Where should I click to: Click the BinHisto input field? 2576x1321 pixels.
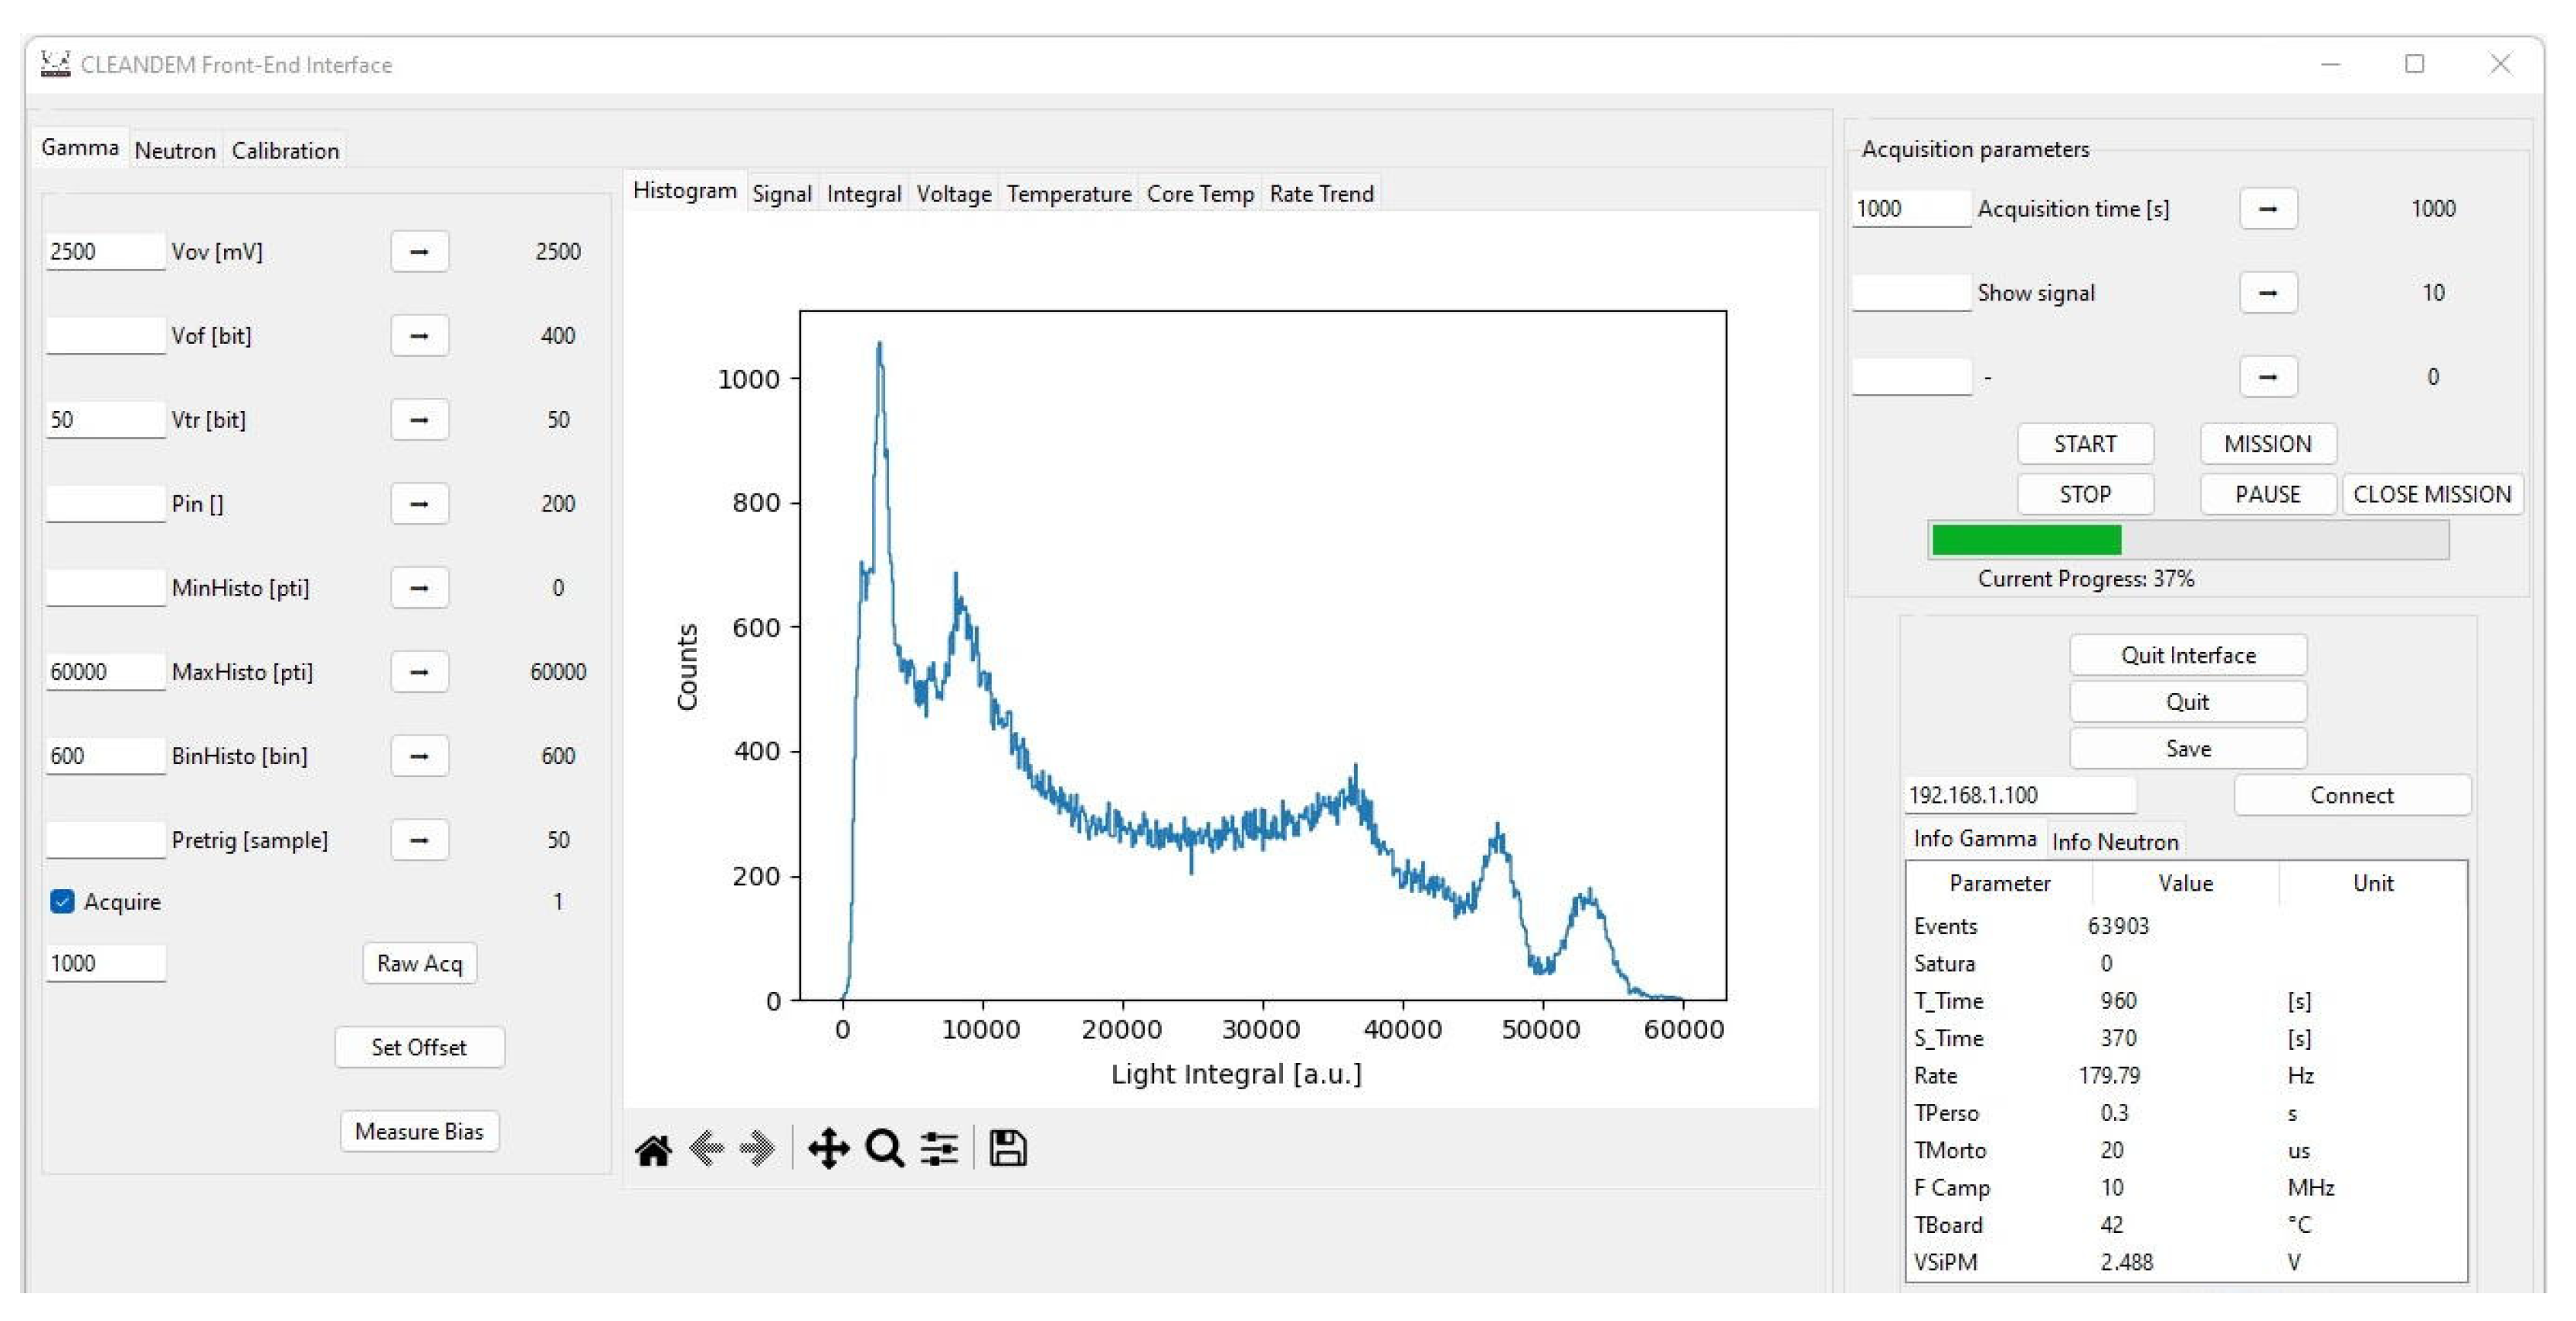click(x=104, y=756)
